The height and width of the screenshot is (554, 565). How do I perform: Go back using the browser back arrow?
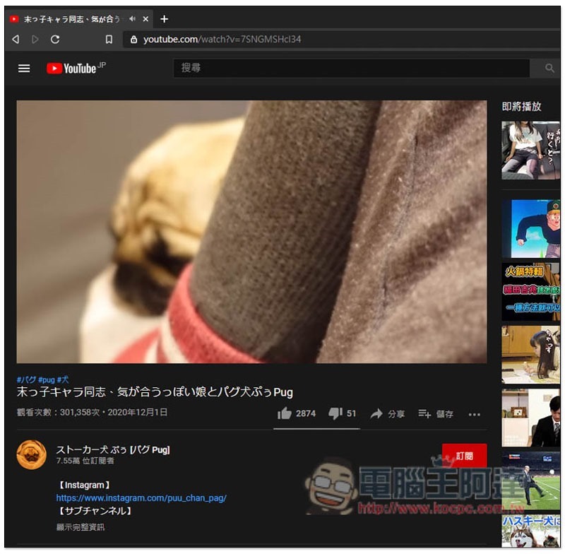coord(16,40)
